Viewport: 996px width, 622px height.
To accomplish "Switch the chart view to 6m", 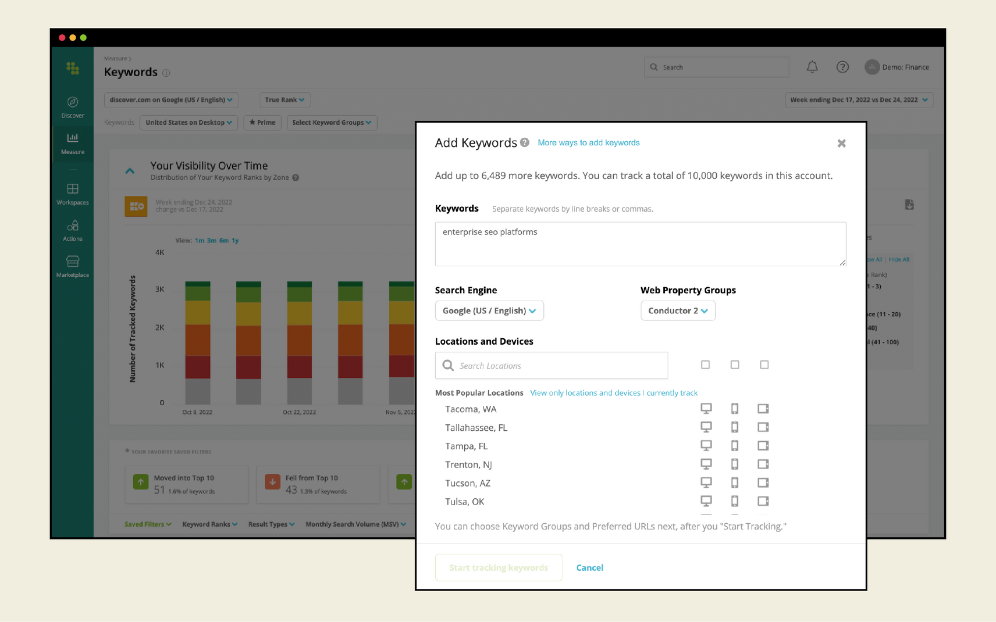I will coord(224,241).
